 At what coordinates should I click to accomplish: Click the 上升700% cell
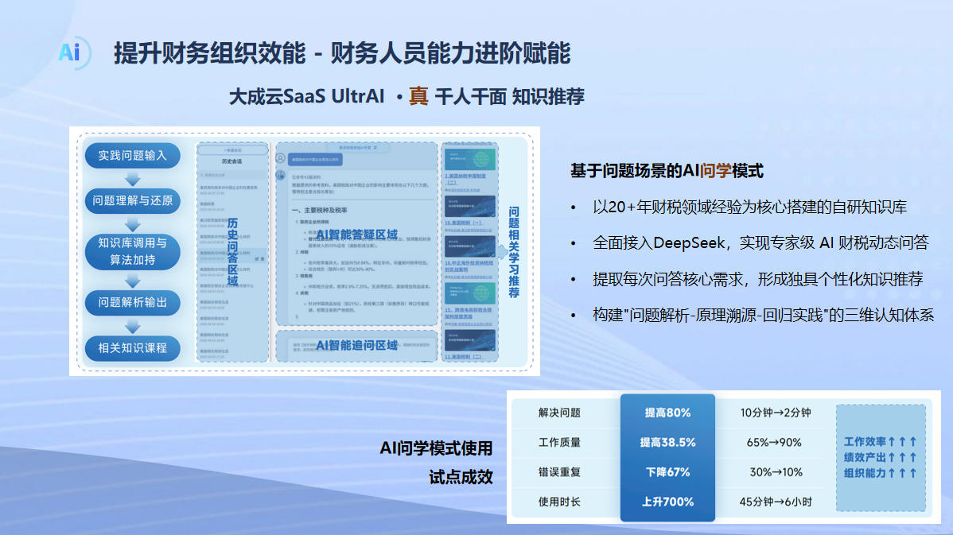(667, 502)
